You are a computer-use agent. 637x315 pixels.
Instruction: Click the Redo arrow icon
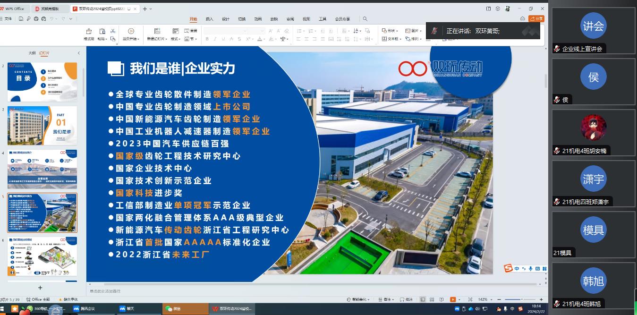63,19
